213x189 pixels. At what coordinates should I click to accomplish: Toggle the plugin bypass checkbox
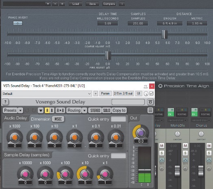point(151,93)
